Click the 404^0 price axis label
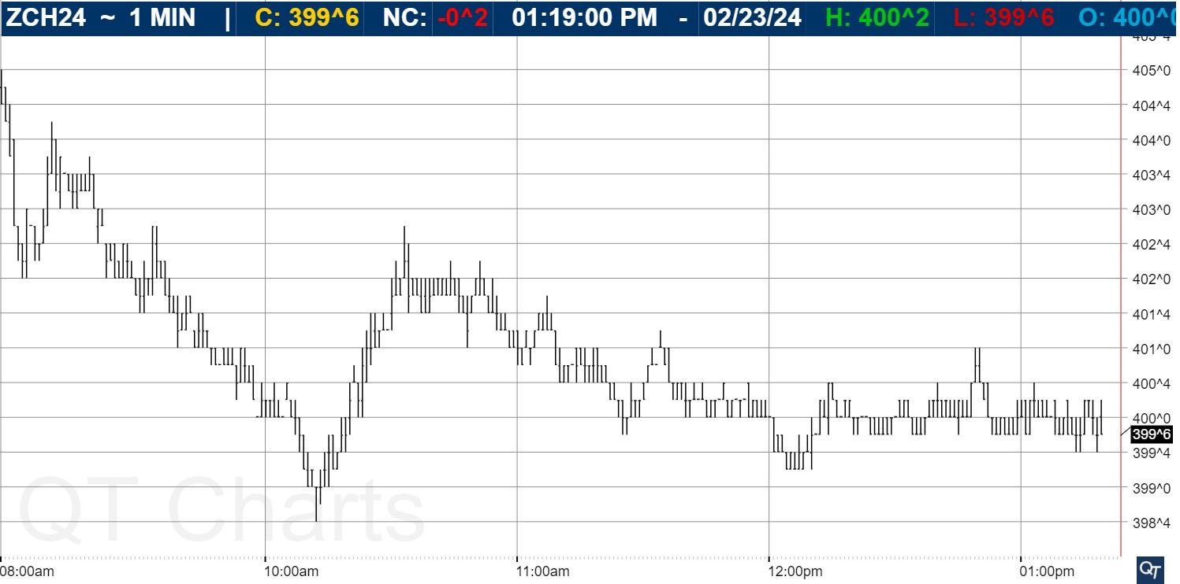This screenshot has width=1180, height=584. (x=1150, y=141)
